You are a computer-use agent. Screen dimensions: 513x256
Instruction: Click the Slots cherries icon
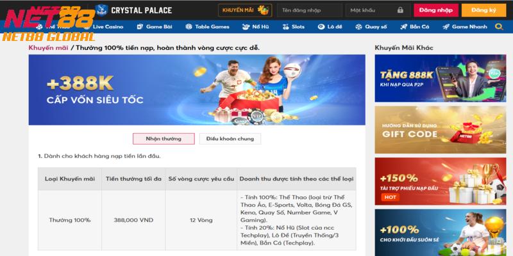285,27
